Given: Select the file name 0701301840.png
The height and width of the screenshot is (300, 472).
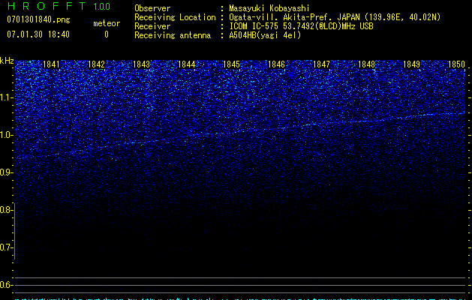Looking at the screenshot, I should (x=38, y=19).
